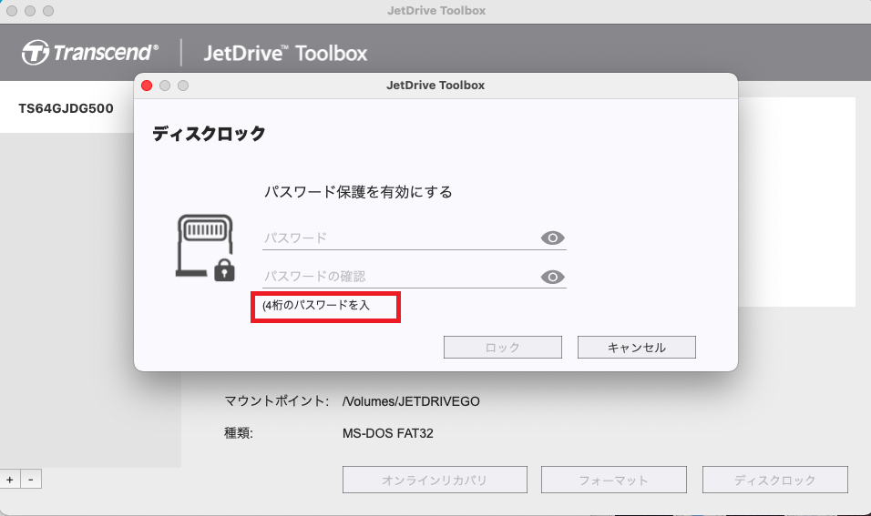Click the マウントポイント label

pyautogui.click(x=277, y=401)
